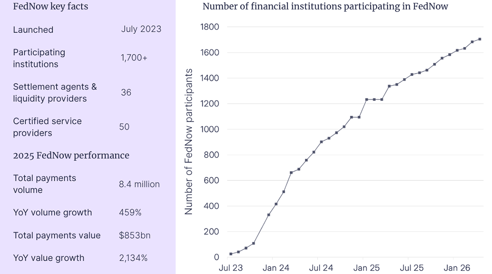Click the 'Jan 25' x-axis label

click(x=367, y=268)
